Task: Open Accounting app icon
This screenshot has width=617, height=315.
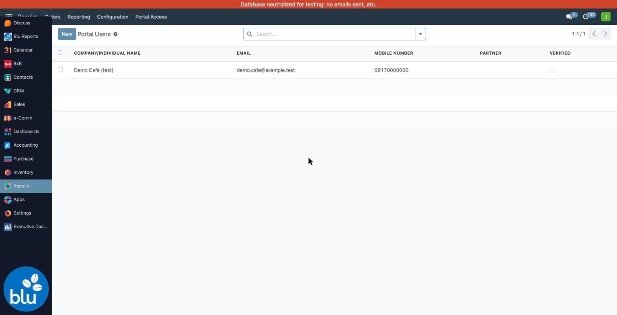Action: point(8,145)
